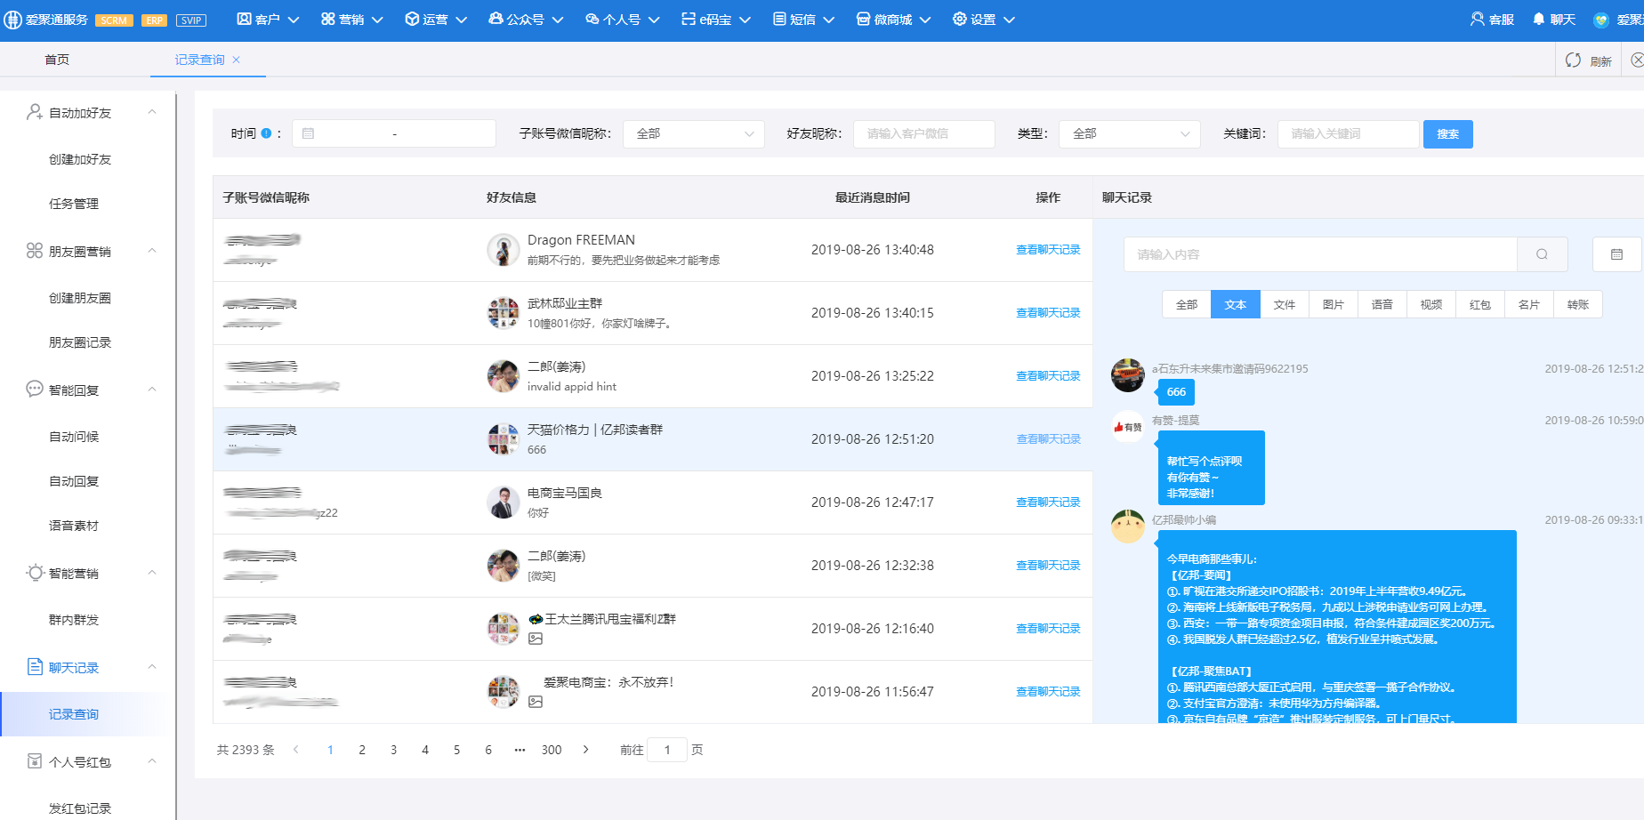Open the e码宝 top menu

coord(716,20)
